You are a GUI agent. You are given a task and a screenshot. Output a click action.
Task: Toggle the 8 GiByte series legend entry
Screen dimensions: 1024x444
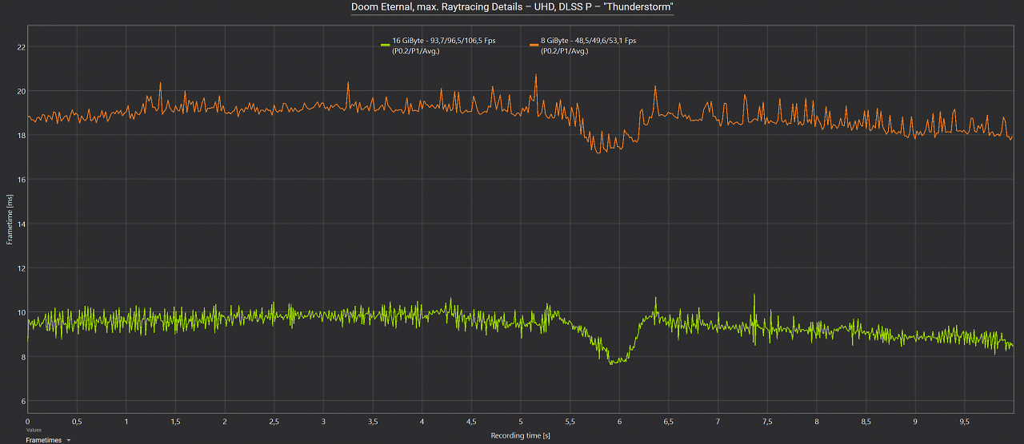(x=583, y=46)
